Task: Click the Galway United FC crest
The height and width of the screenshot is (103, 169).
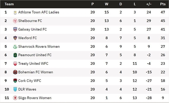Action: 15,29
